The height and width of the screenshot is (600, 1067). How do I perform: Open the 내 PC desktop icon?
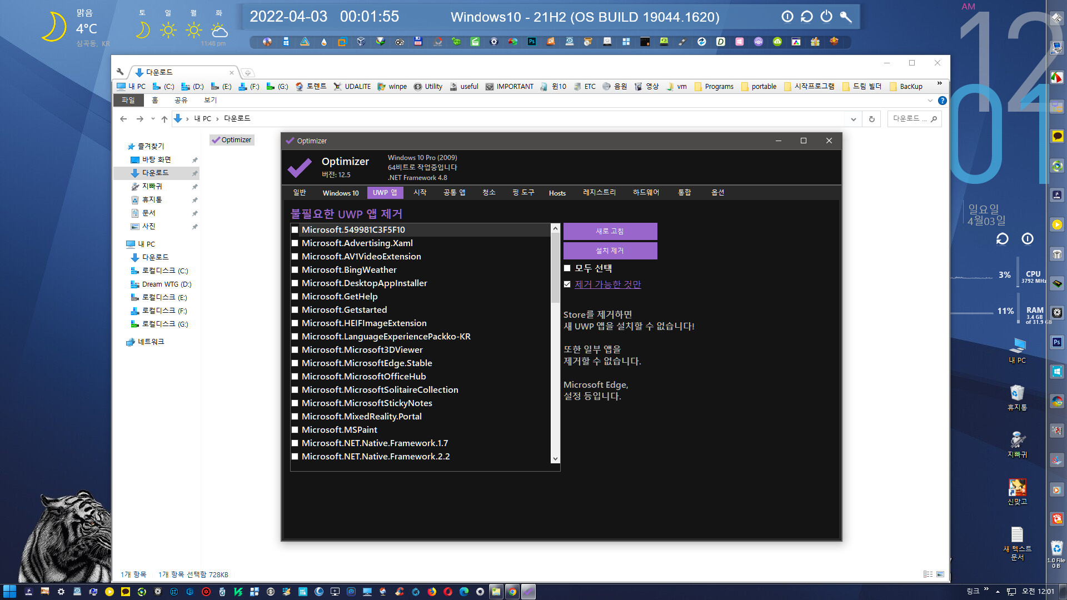point(1017,350)
